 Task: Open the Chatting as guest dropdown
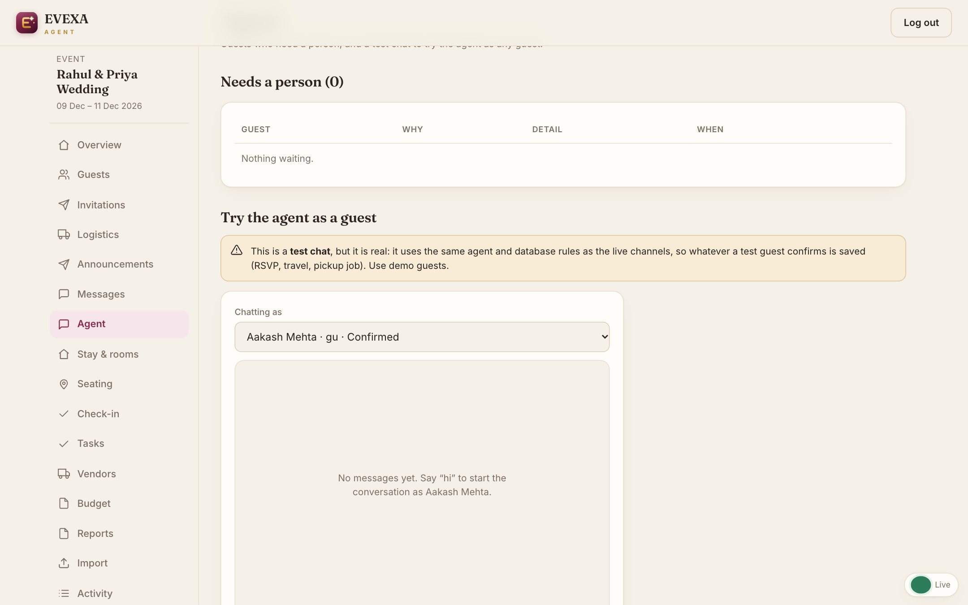coord(422,337)
